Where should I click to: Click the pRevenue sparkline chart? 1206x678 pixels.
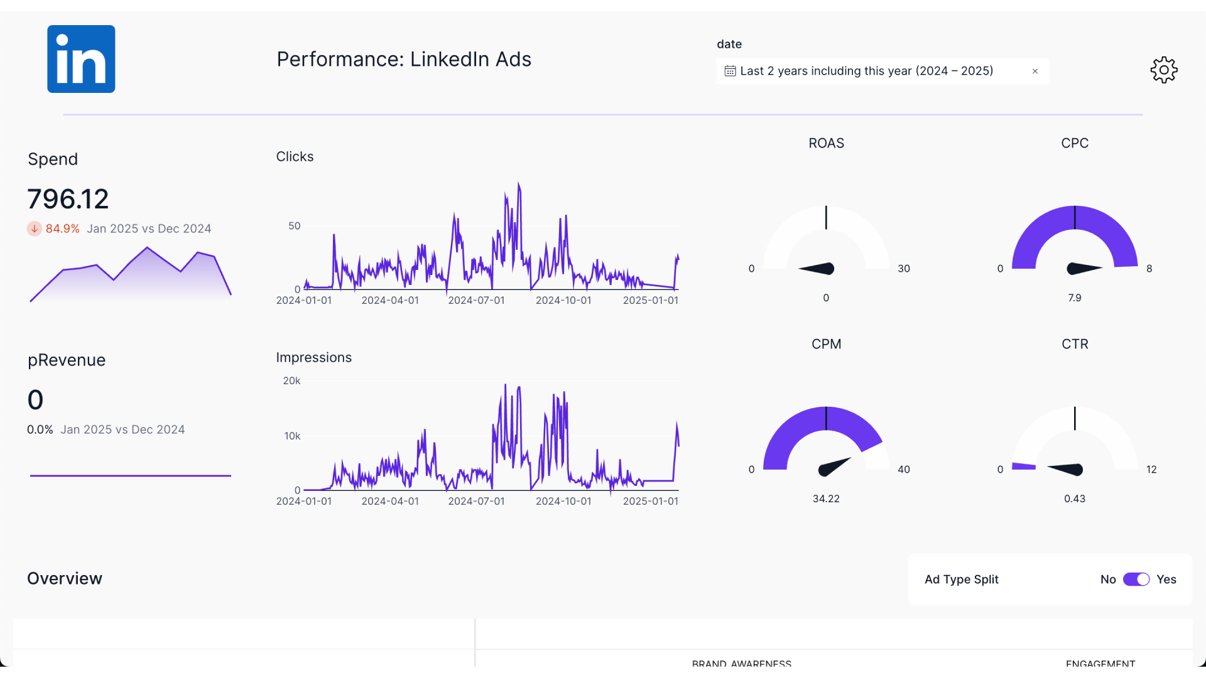pos(129,476)
